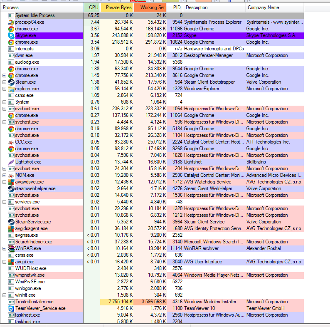Collapse the avgui.exe process tree
The width and height of the screenshot is (330, 327).
tap(4, 262)
